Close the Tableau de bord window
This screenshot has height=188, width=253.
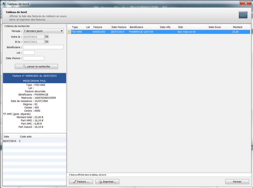click(246, 3)
